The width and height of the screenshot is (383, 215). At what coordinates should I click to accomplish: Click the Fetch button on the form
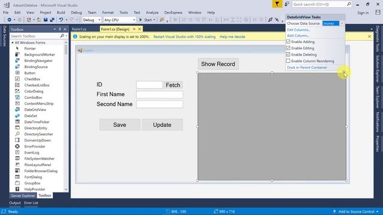[173, 85]
